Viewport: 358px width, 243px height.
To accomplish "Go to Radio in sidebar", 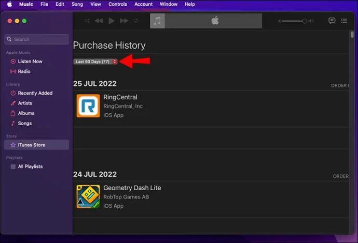I will tap(24, 71).
